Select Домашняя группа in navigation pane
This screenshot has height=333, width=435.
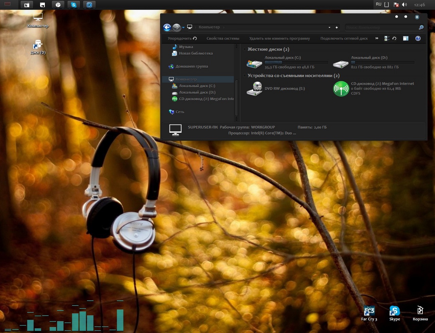point(192,67)
